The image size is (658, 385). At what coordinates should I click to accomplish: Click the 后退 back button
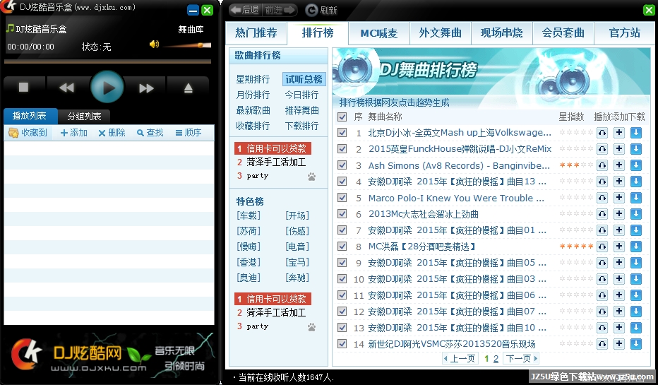tap(246, 10)
